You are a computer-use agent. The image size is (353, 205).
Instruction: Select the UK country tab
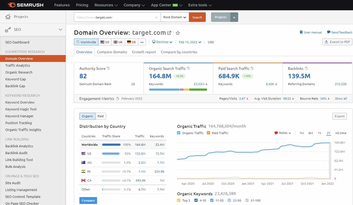click(x=118, y=42)
